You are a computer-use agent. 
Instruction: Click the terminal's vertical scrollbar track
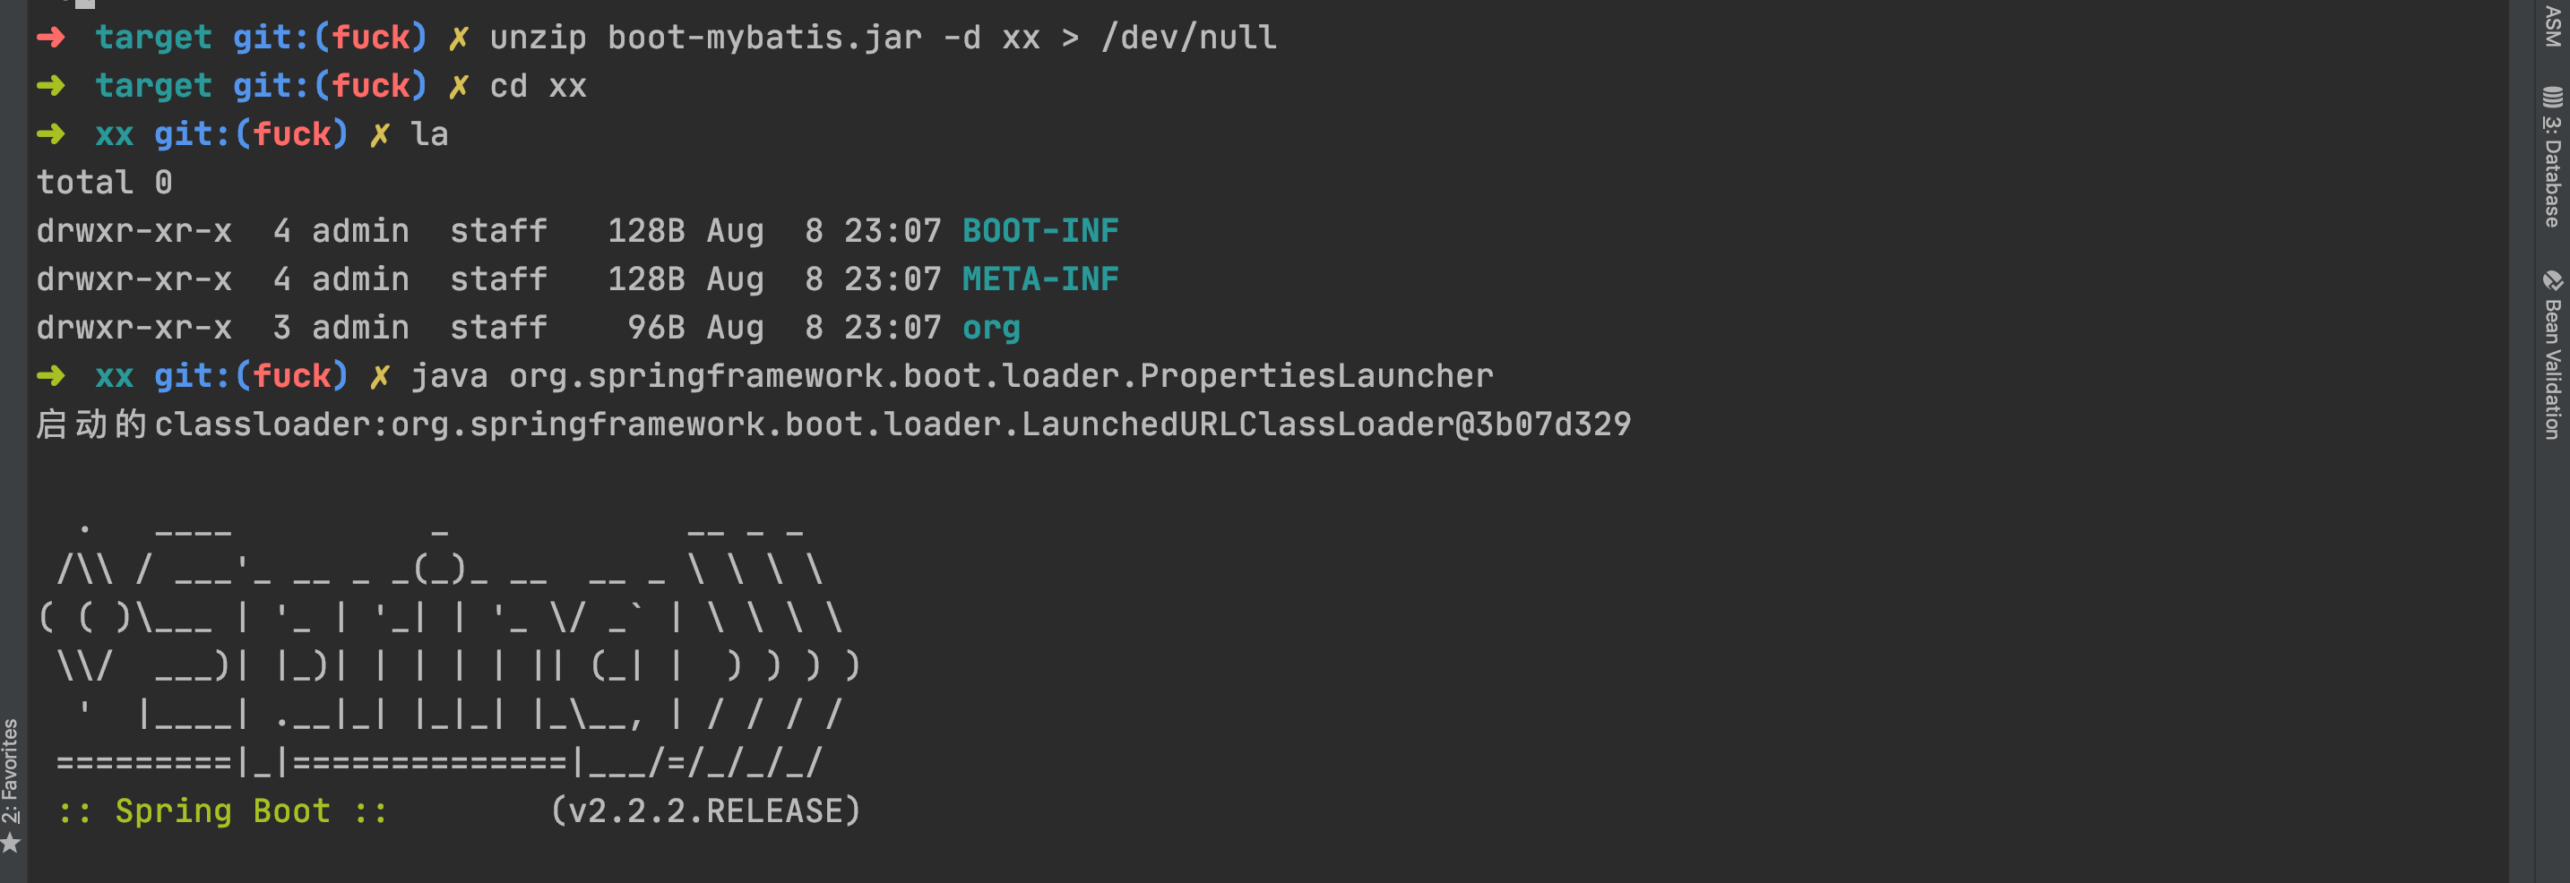2521,441
